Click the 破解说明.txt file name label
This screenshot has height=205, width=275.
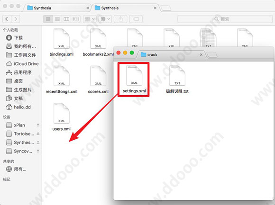pos(177,91)
